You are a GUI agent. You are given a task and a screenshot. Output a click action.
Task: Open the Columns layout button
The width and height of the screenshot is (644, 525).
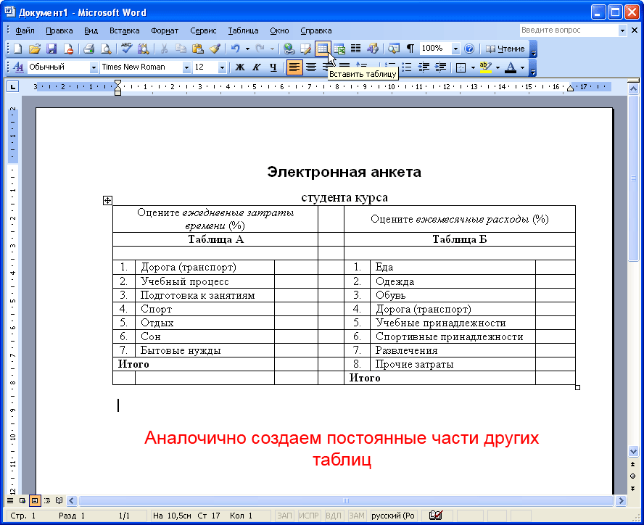355,49
